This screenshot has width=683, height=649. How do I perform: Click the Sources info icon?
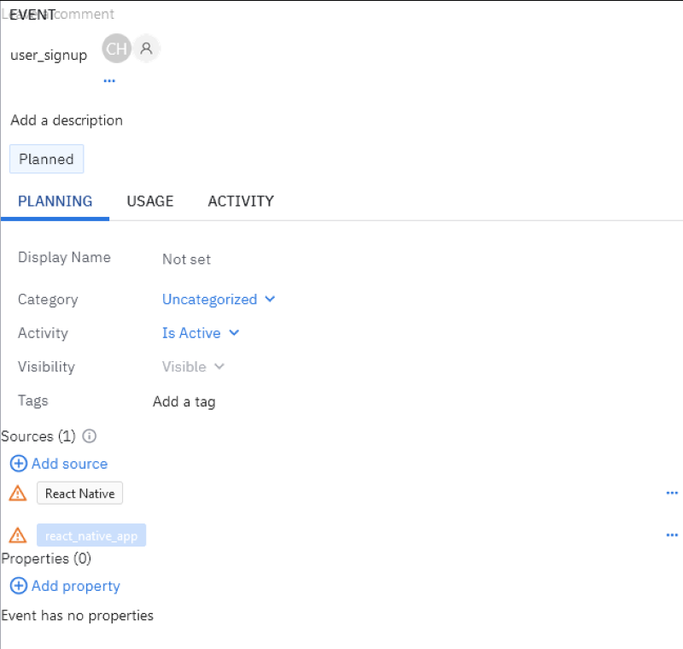click(89, 436)
